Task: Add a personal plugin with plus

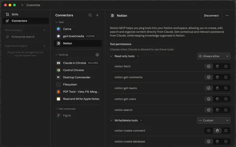Action: 44,30
